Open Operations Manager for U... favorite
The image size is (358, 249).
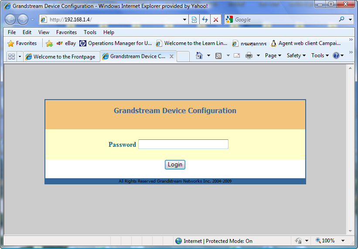116,43
